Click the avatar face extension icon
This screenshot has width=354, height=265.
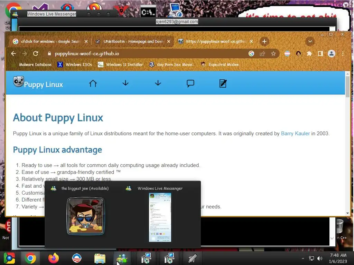[x=298, y=53]
